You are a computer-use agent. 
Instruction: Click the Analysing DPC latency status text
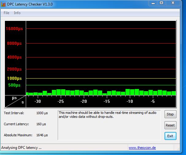[x=21, y=148]
